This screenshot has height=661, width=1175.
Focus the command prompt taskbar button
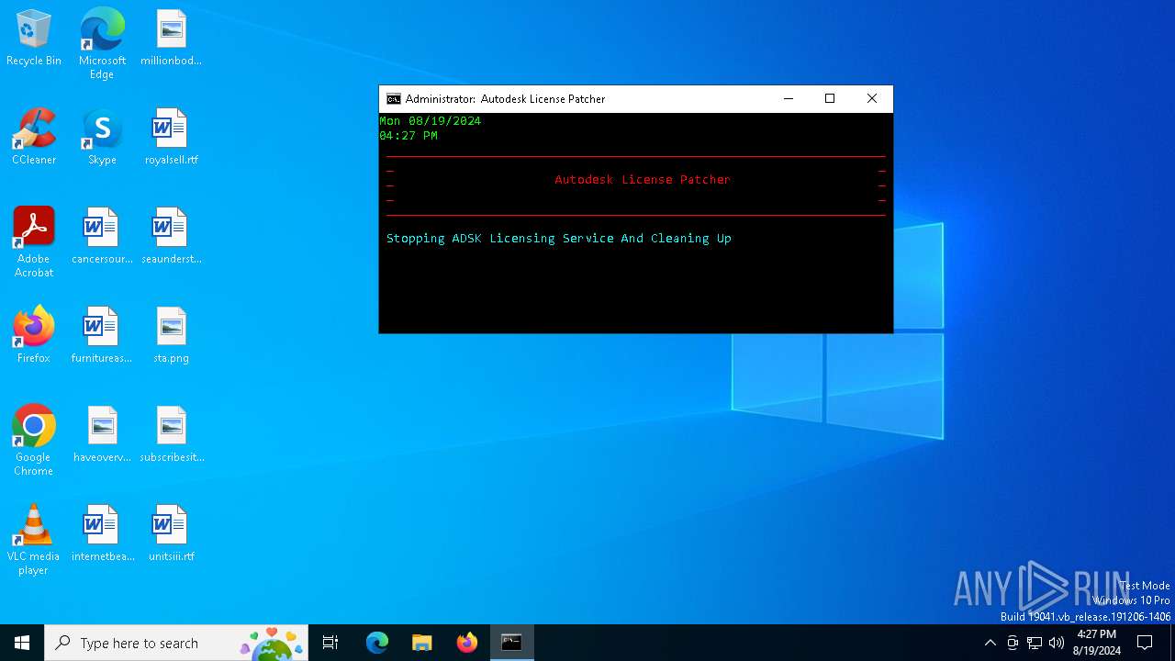point(512,643)
